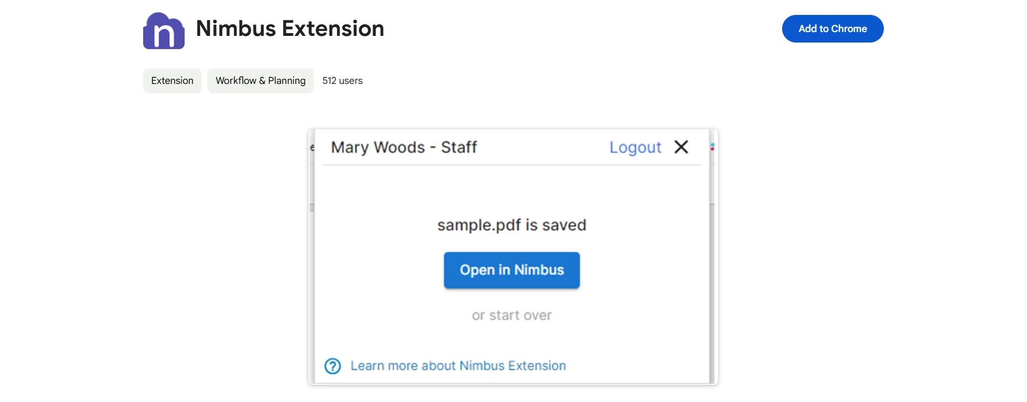This screenshot has height=402, width=1027.
Task: Open the Workflow & Planning category
Action: tap(260, 81)
